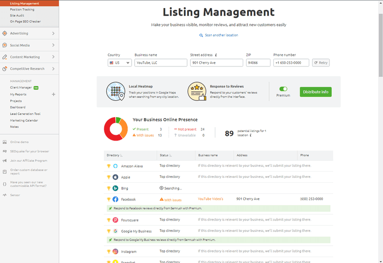
Task: Open Marketing Calendar
Action: pyautogui.click(x=24, y=121)
